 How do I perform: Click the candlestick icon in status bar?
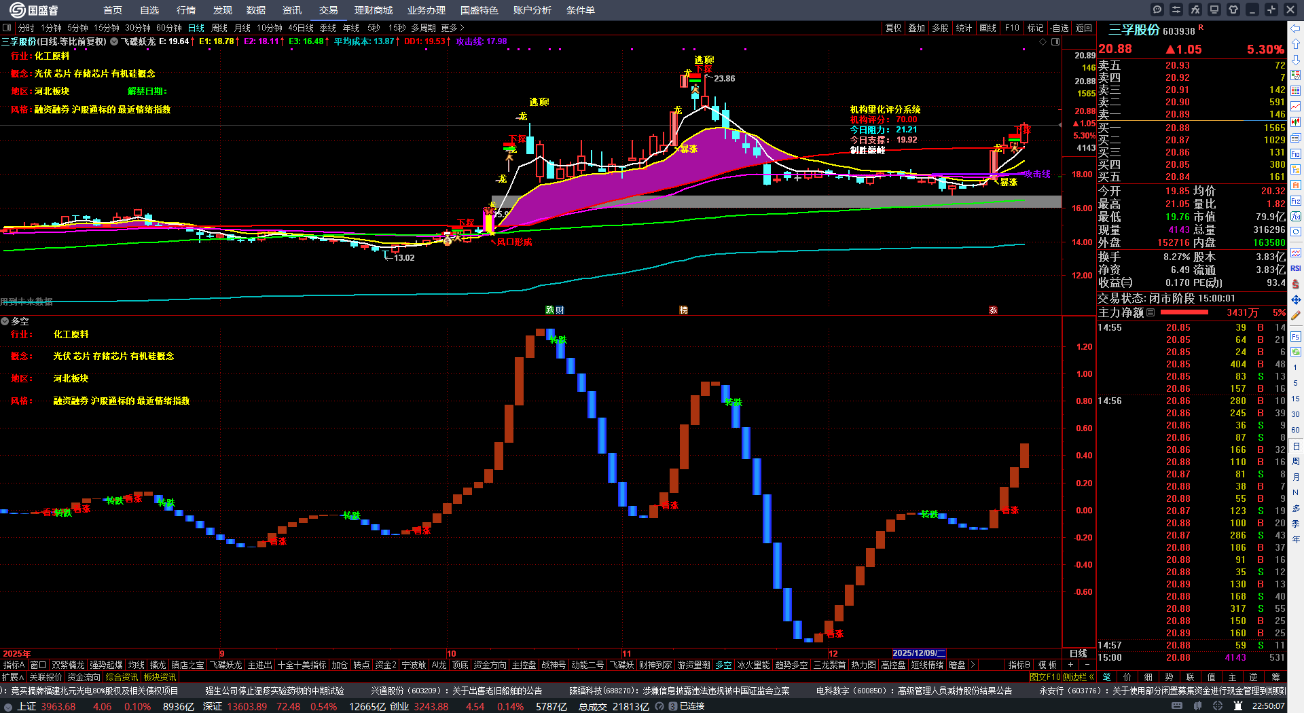pyautogui.click(x=1199, y=706)
